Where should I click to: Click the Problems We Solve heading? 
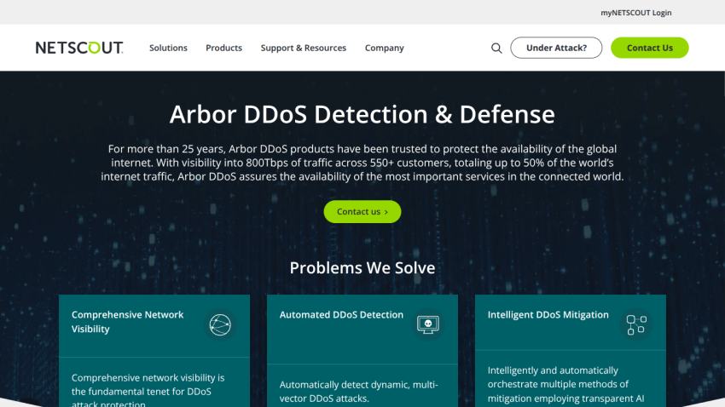[362, 267]
